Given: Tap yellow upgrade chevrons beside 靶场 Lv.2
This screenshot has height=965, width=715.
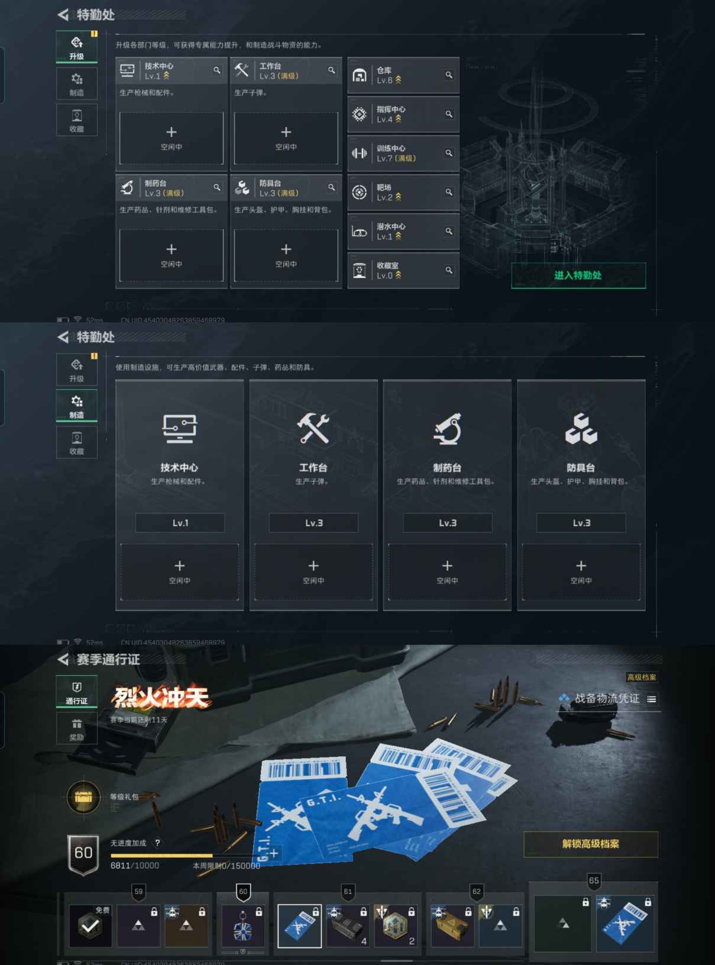Looking at the screenshot, I should (398, 197).
